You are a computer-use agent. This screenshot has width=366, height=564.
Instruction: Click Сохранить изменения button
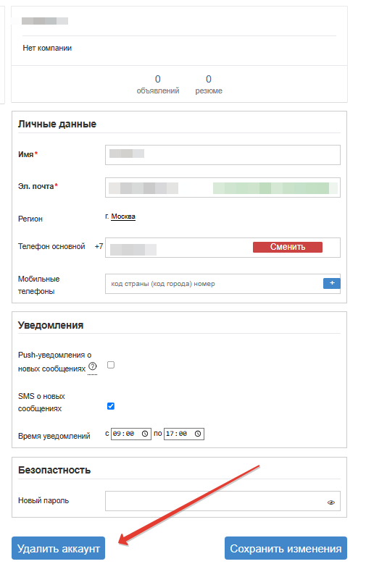point(286,548)
